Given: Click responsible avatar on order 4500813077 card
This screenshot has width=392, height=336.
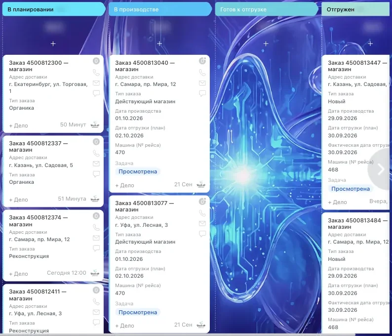Looking at the screenshot, I should [x=201, y=325].
